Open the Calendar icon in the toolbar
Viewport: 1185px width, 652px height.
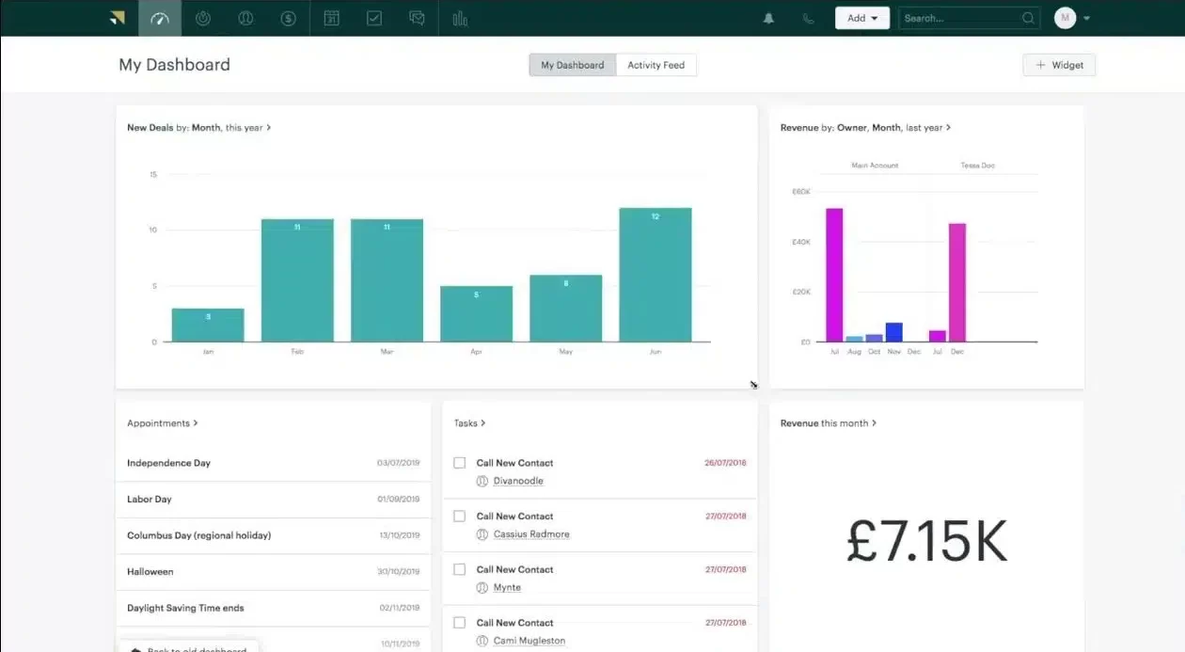331,17
